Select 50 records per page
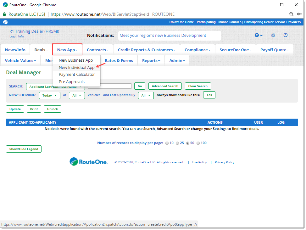 [187, 143]
